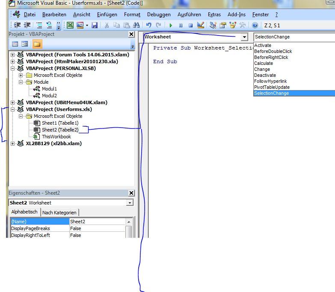Image resolution: width=335 pixels, height=292 pixels.
Task: Open the Toolbox icon
Action: (x=243, y=25)
